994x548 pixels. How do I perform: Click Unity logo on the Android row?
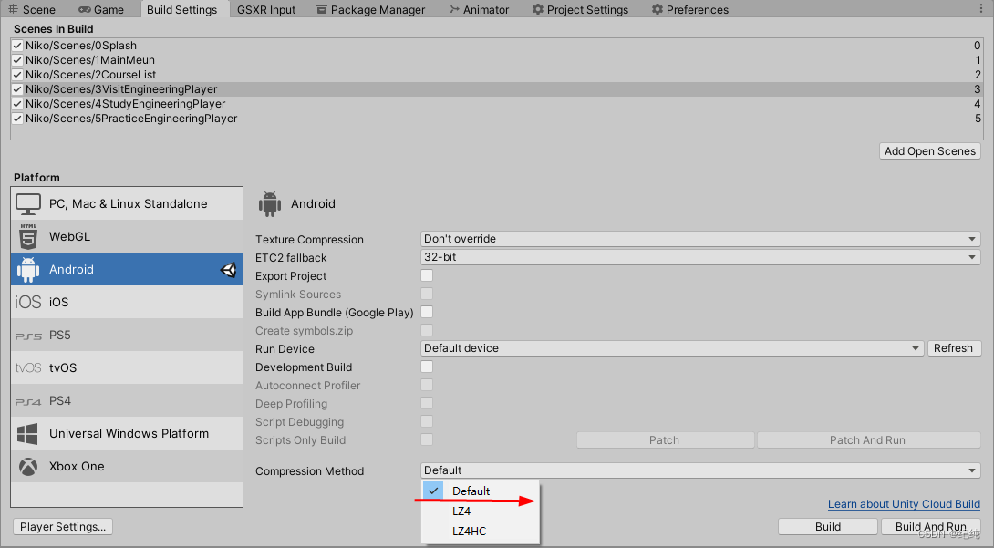[228, 270]
